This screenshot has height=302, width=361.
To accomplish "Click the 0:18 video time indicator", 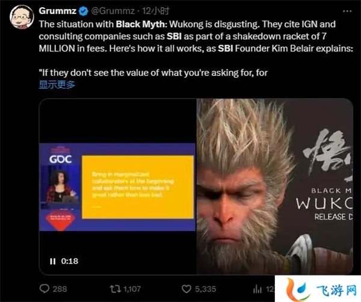I will [x=70, y=261].
